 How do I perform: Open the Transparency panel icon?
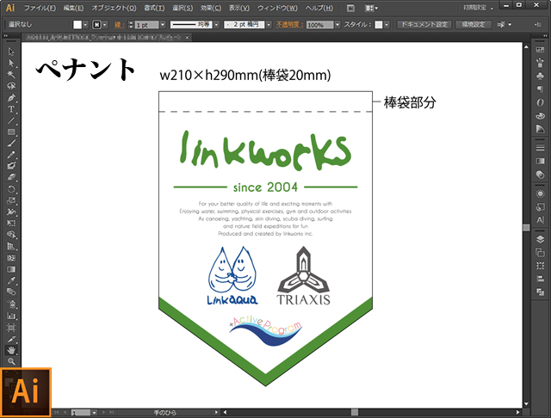(x=540, y=174)
